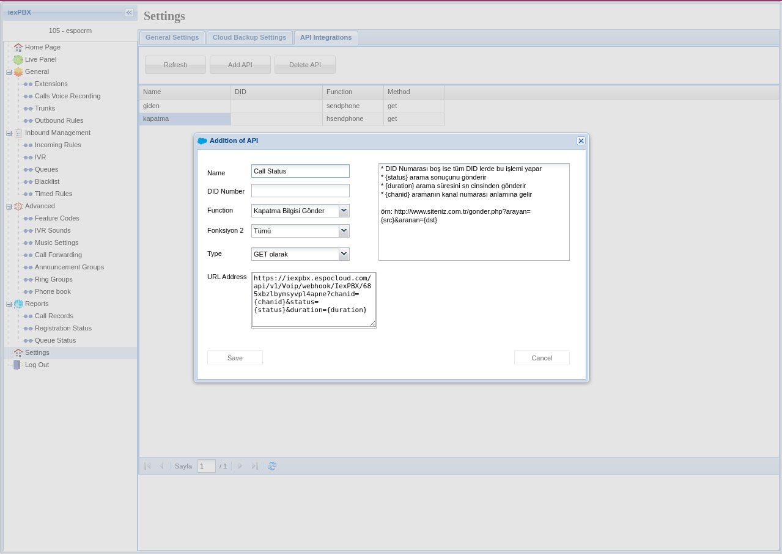Click the Advanced gear icon in the tree
This screenshot has width=782, height=554.
pos(18,206)
